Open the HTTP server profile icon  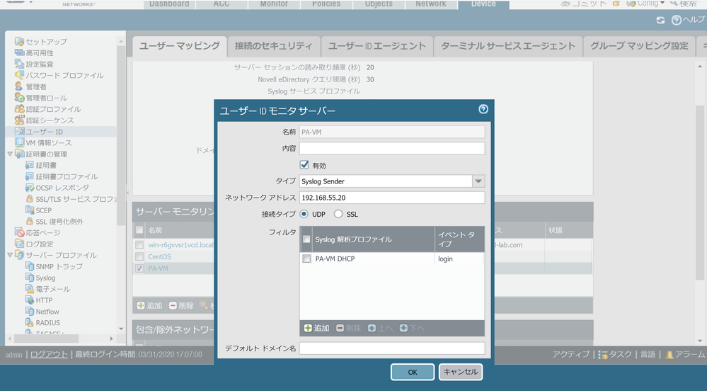(29, 300)
